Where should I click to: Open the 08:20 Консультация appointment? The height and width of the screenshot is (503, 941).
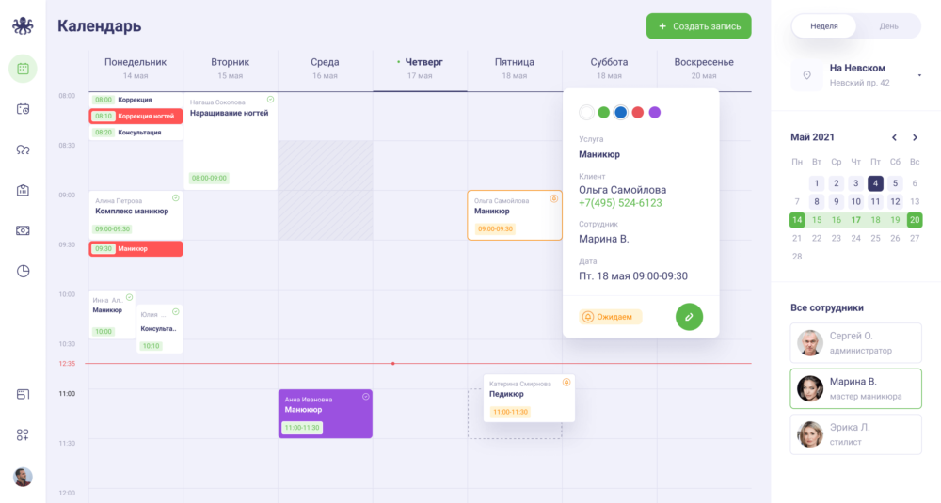(x=136, y=133)
